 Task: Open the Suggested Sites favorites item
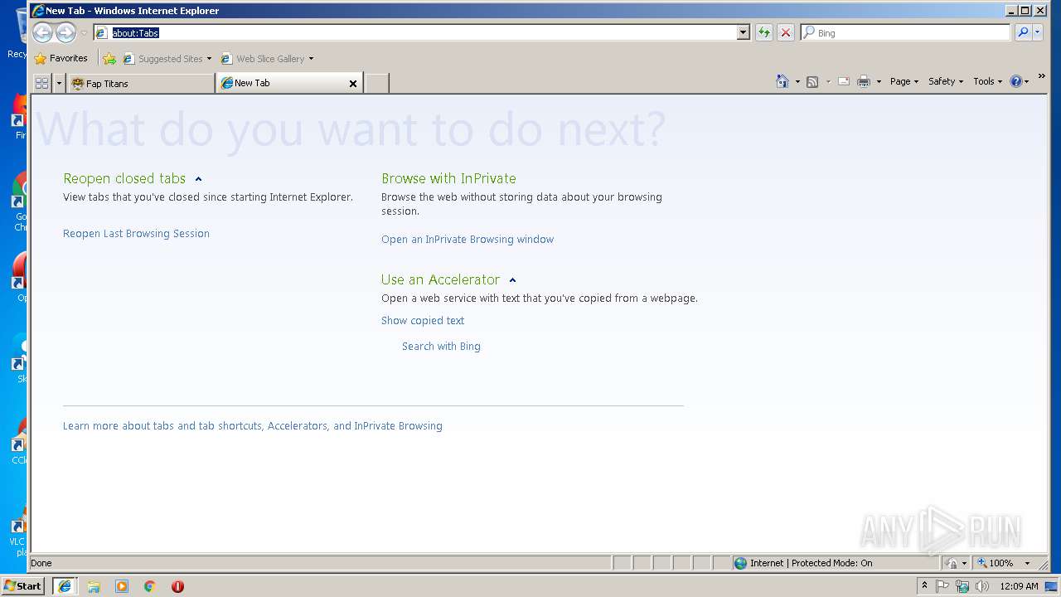(167, 58)
